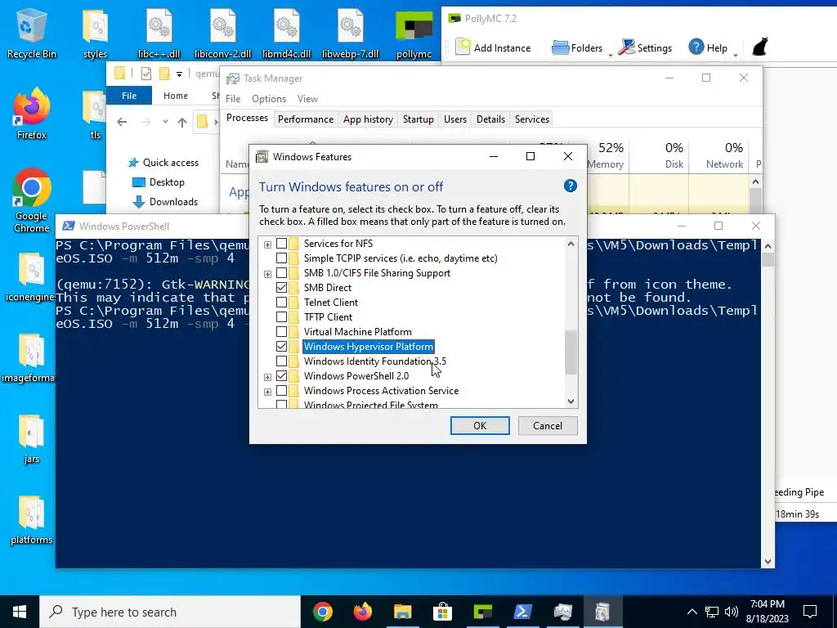Image resolution: width=837 pixels, height=628 pixels.
Task: Switch to App history tab in Task Manager
Action: pos(368,119)
